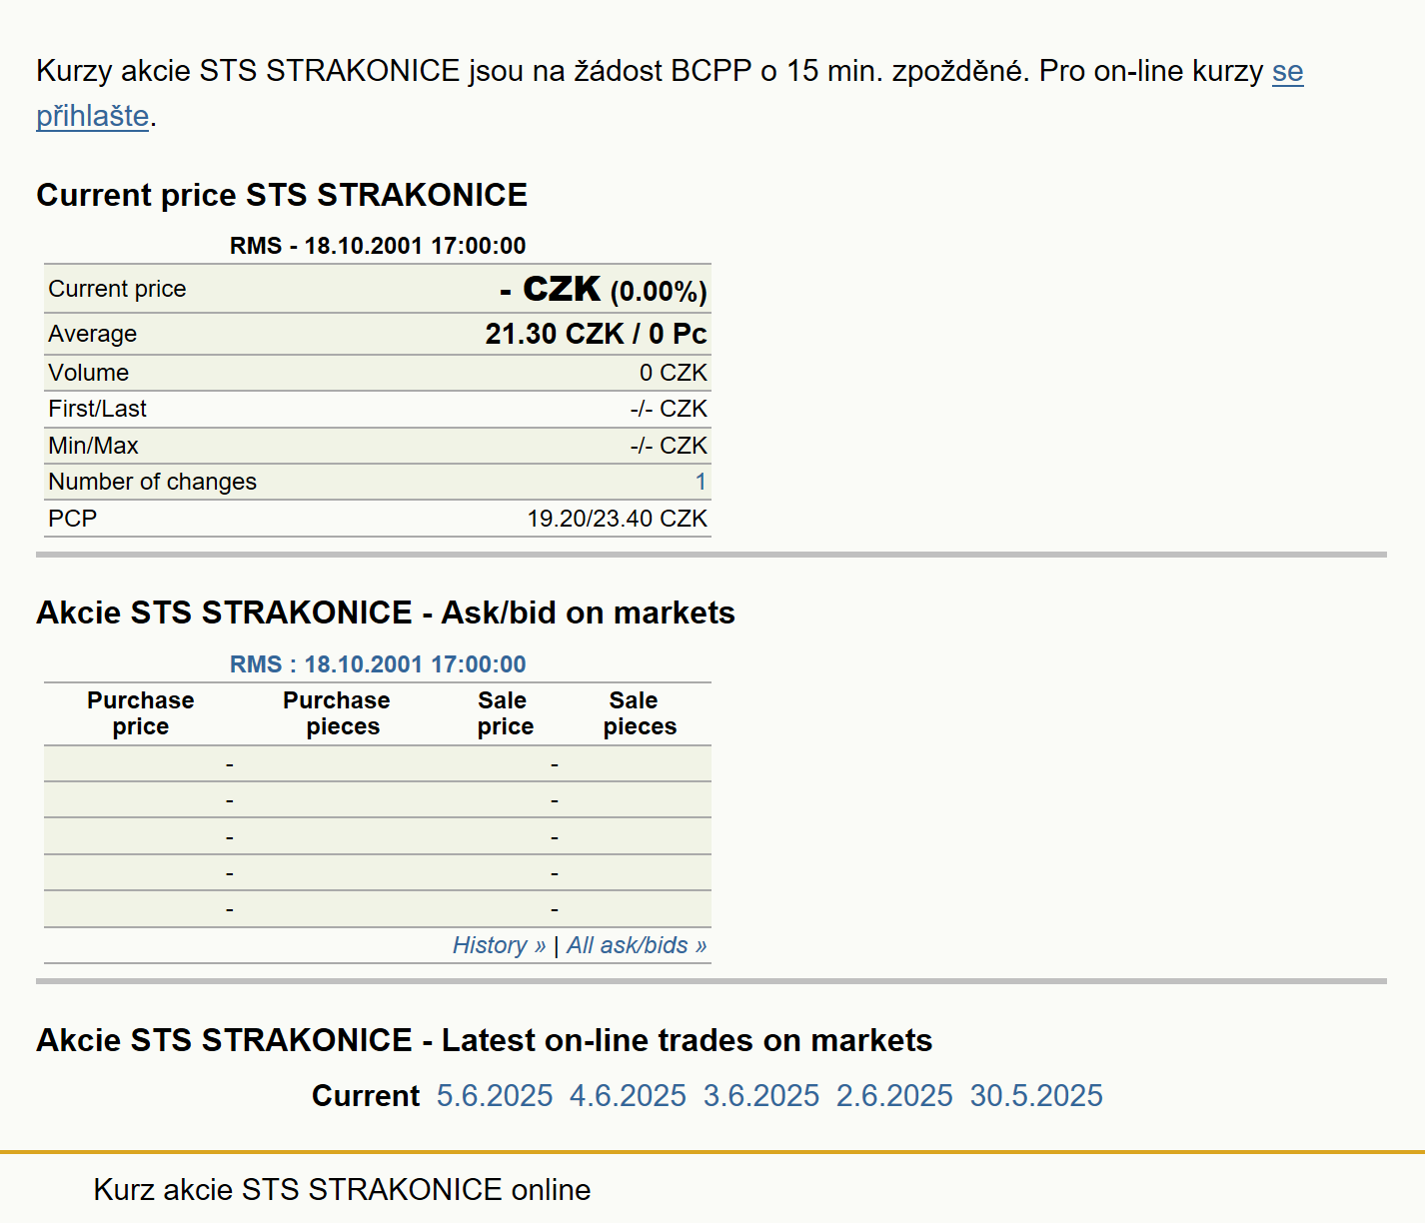Screen dimensions: 1425x1223
Task: Click the 'Ask/bid on markets' heading
Action: [x=386, y=612]
